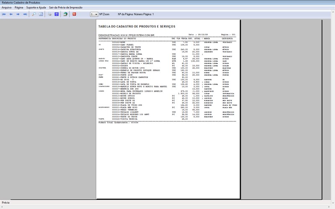Click 'FERRO DE PASSAR ROUPA' row

pyautogui.click(x=167, y=73)
